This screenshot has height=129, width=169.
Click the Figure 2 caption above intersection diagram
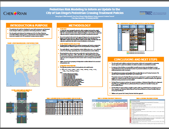pyautogui.click(x=22, y=91)
